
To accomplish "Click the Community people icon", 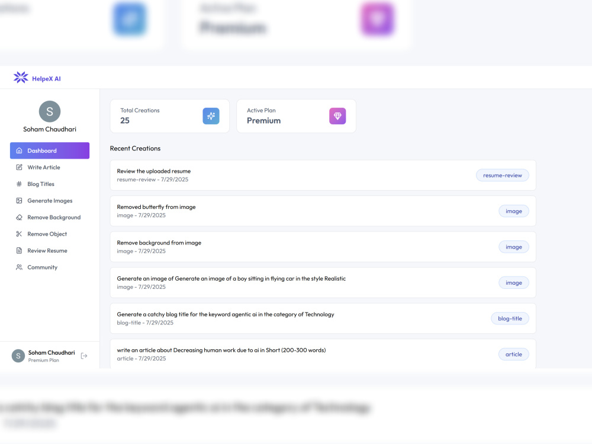I will [20, 267].
